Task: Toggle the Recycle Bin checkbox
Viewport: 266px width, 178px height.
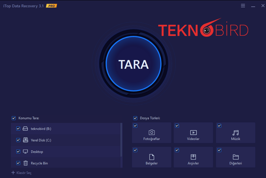Action: pyautogui.click(x=18, y=163)
